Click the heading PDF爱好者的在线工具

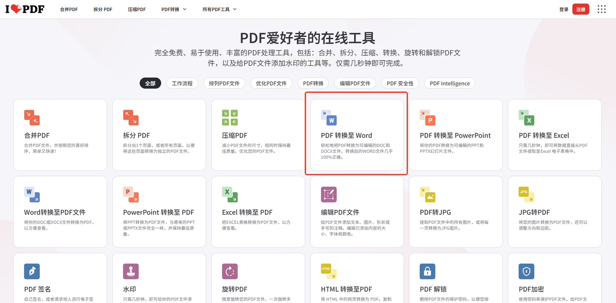coord(308,38)
